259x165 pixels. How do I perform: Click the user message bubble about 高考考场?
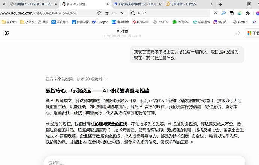187,55
